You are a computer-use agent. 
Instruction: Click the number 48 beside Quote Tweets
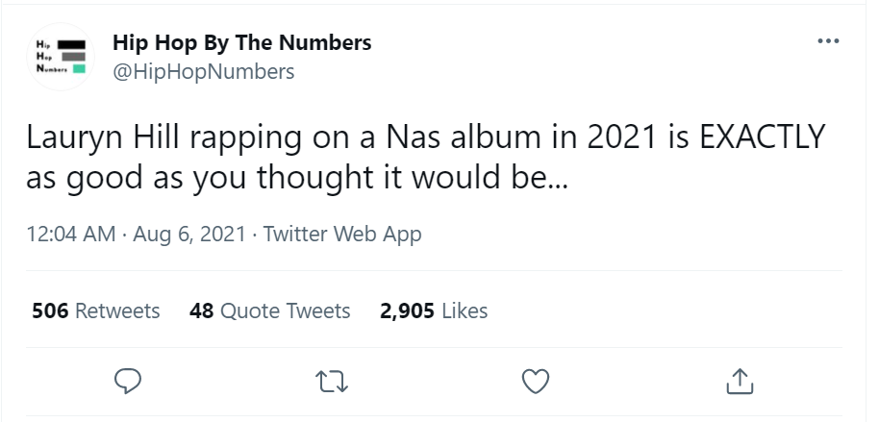click(x=201, y=311)
